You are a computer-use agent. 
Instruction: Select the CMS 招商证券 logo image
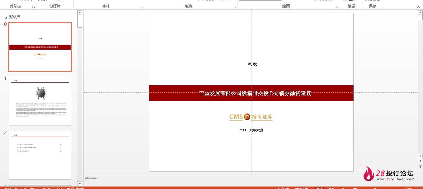tap(251, 117)
